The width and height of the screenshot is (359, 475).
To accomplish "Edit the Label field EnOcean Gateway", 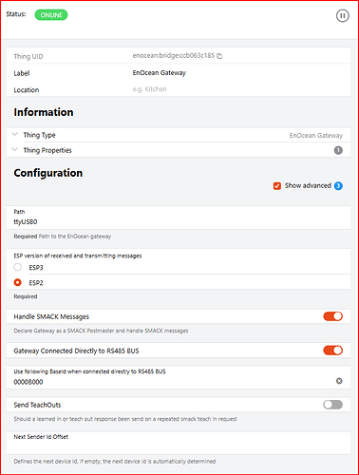I will pyautogui.click(x=160, y=73).
